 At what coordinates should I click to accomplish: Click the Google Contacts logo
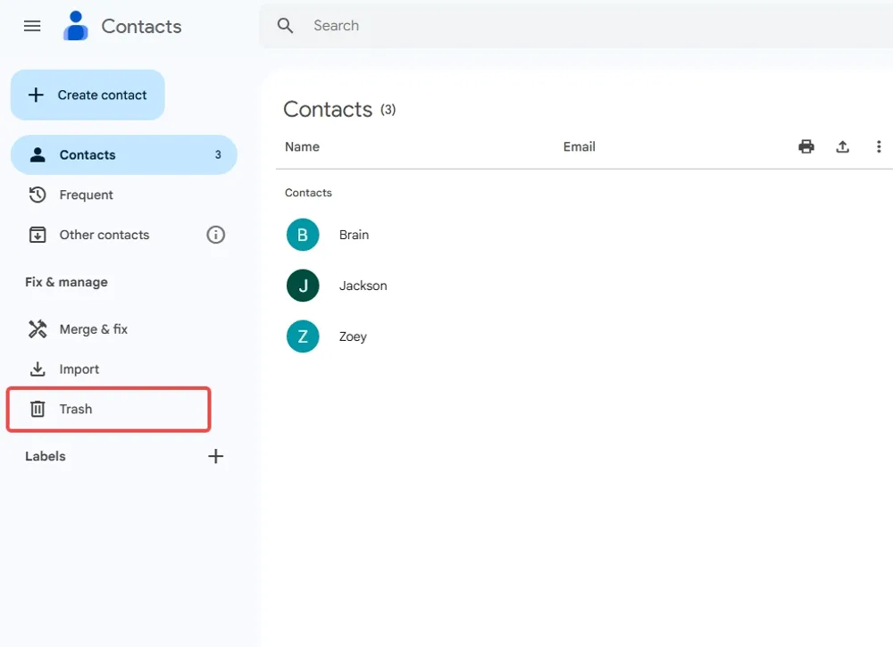76,26
